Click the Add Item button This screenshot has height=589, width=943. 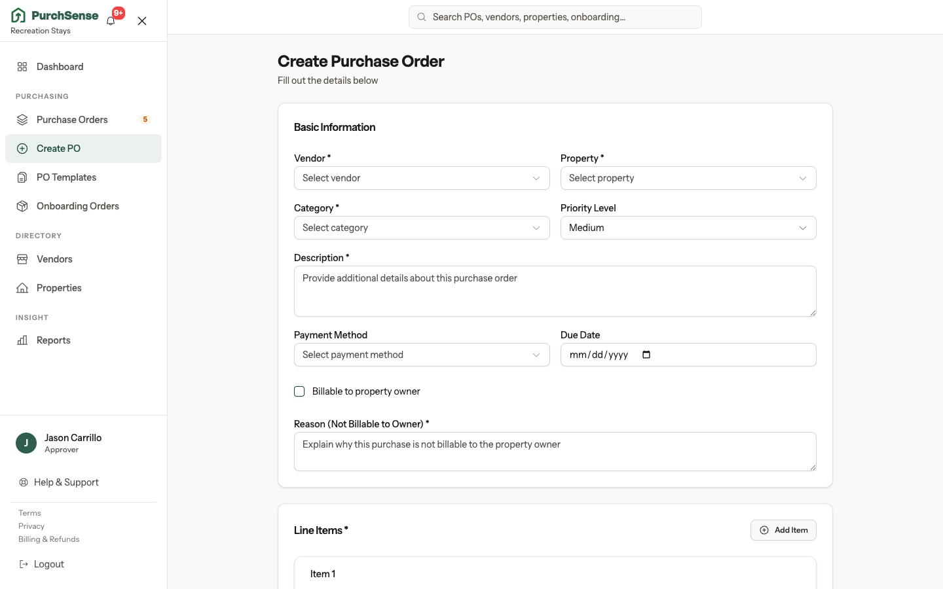[x=783, y=530]
